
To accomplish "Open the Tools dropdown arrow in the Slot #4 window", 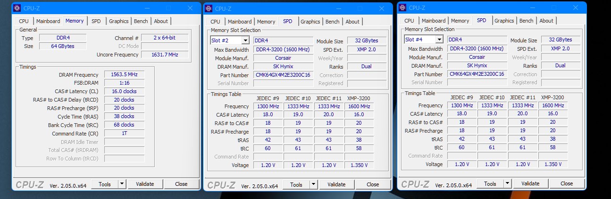I will (x=507, y=184).
